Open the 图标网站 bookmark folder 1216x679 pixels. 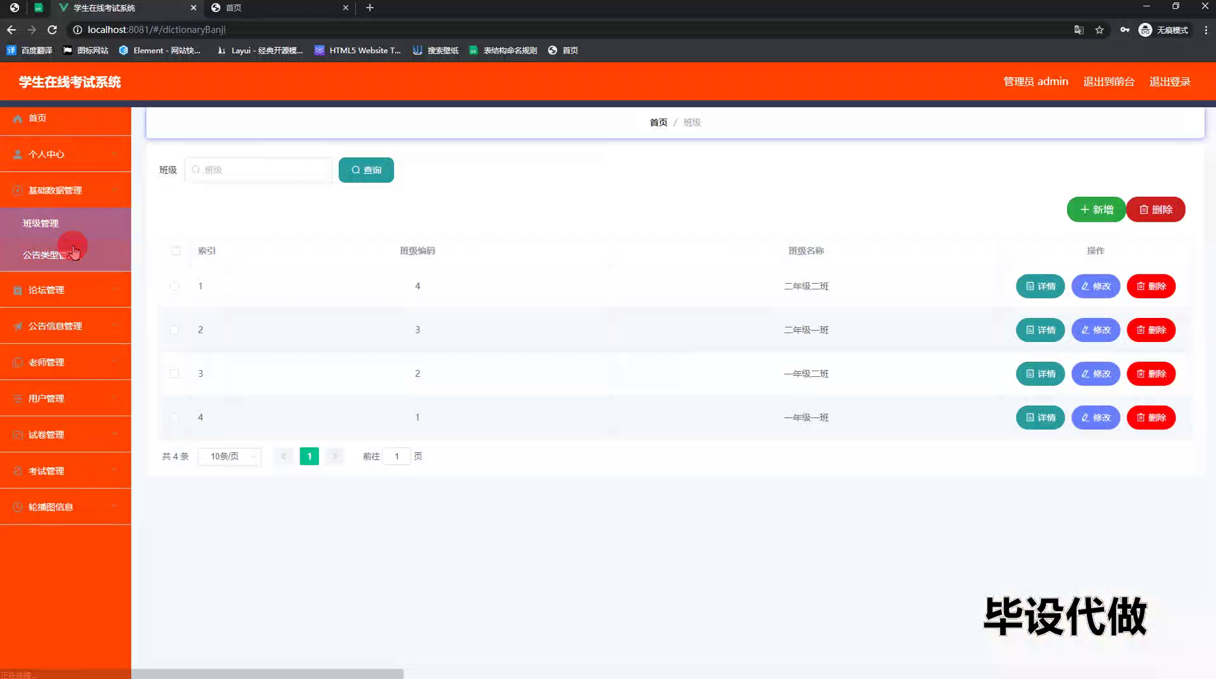pyautogui.click(x=85, y=50)
